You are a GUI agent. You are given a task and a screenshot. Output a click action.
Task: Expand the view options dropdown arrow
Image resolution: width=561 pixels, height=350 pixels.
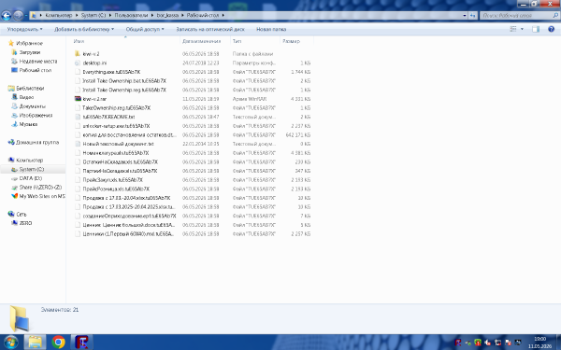coord(522,29)
